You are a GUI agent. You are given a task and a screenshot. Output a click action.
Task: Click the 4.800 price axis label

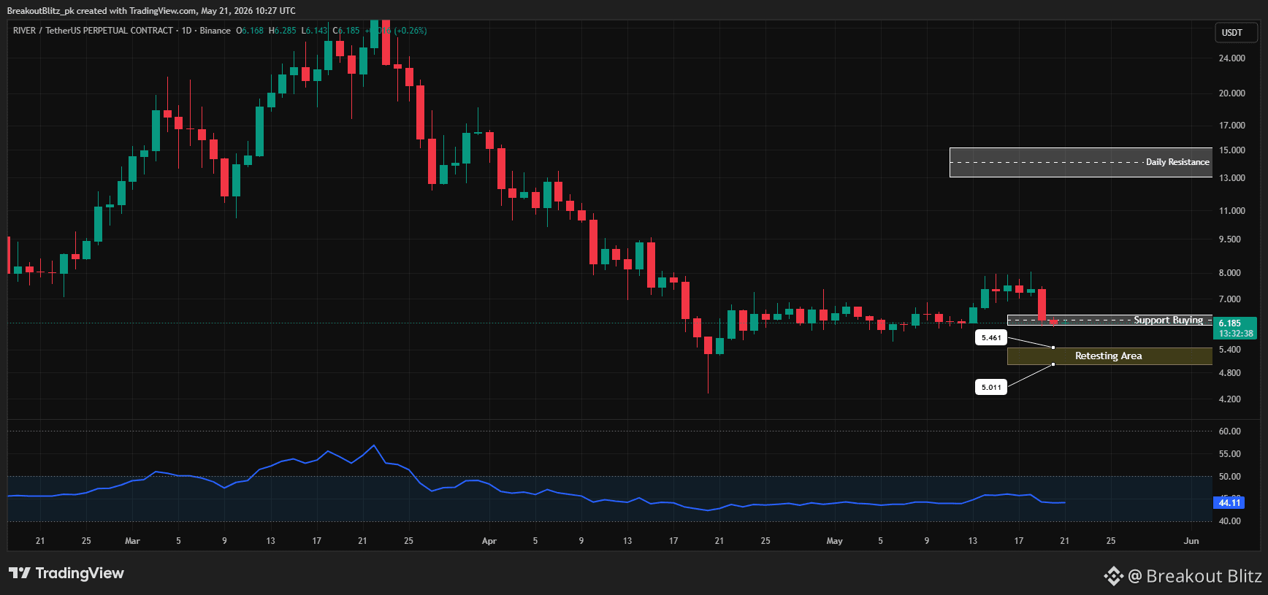1230,373
